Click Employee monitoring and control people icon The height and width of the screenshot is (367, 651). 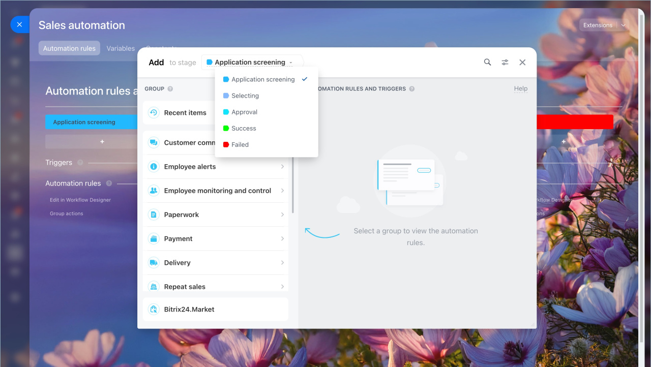154,191
